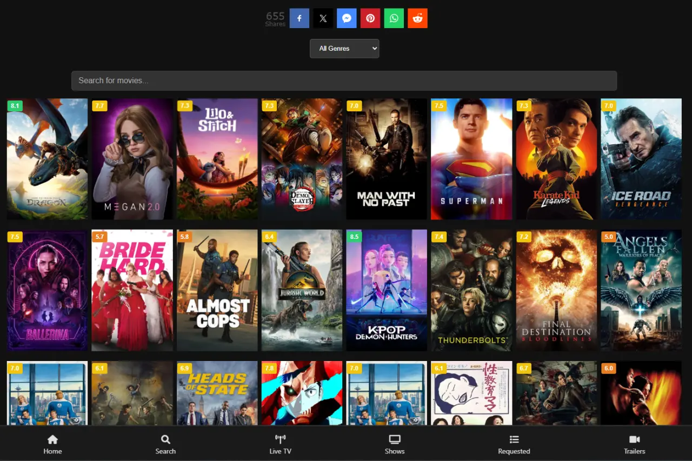Open the Lilo & Stitch poster
Image resolution: width=692 pixels, height=461 pixels.
217,159
